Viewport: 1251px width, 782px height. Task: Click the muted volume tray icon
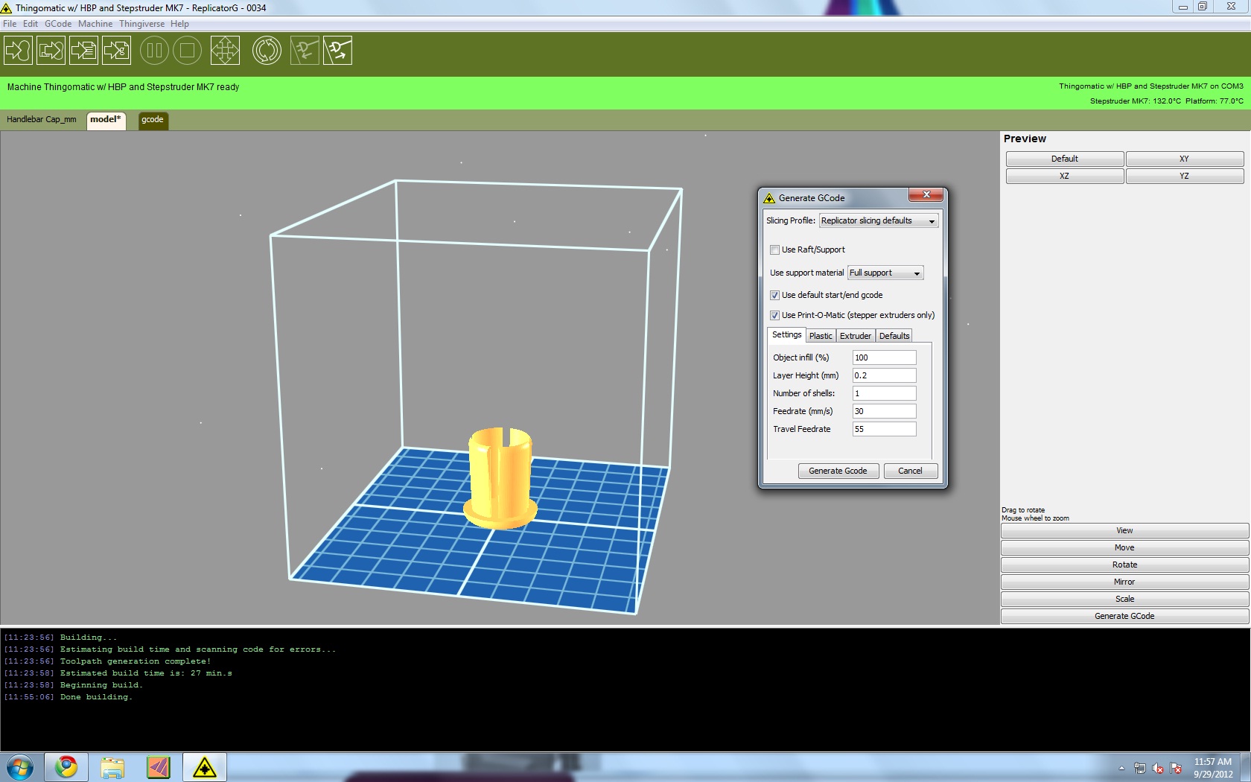point(1158,768)
